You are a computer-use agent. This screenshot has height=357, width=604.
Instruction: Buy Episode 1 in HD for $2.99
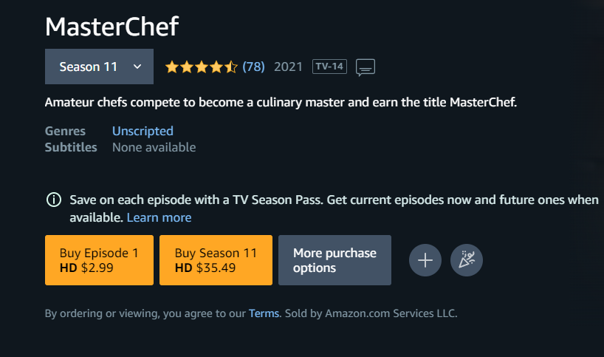[99, 260]
